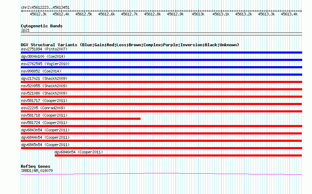This screenshot has height=194, width=312.
Task: Open variant esv2751894 (Pinto2007) label
Action: click(44, 49)
